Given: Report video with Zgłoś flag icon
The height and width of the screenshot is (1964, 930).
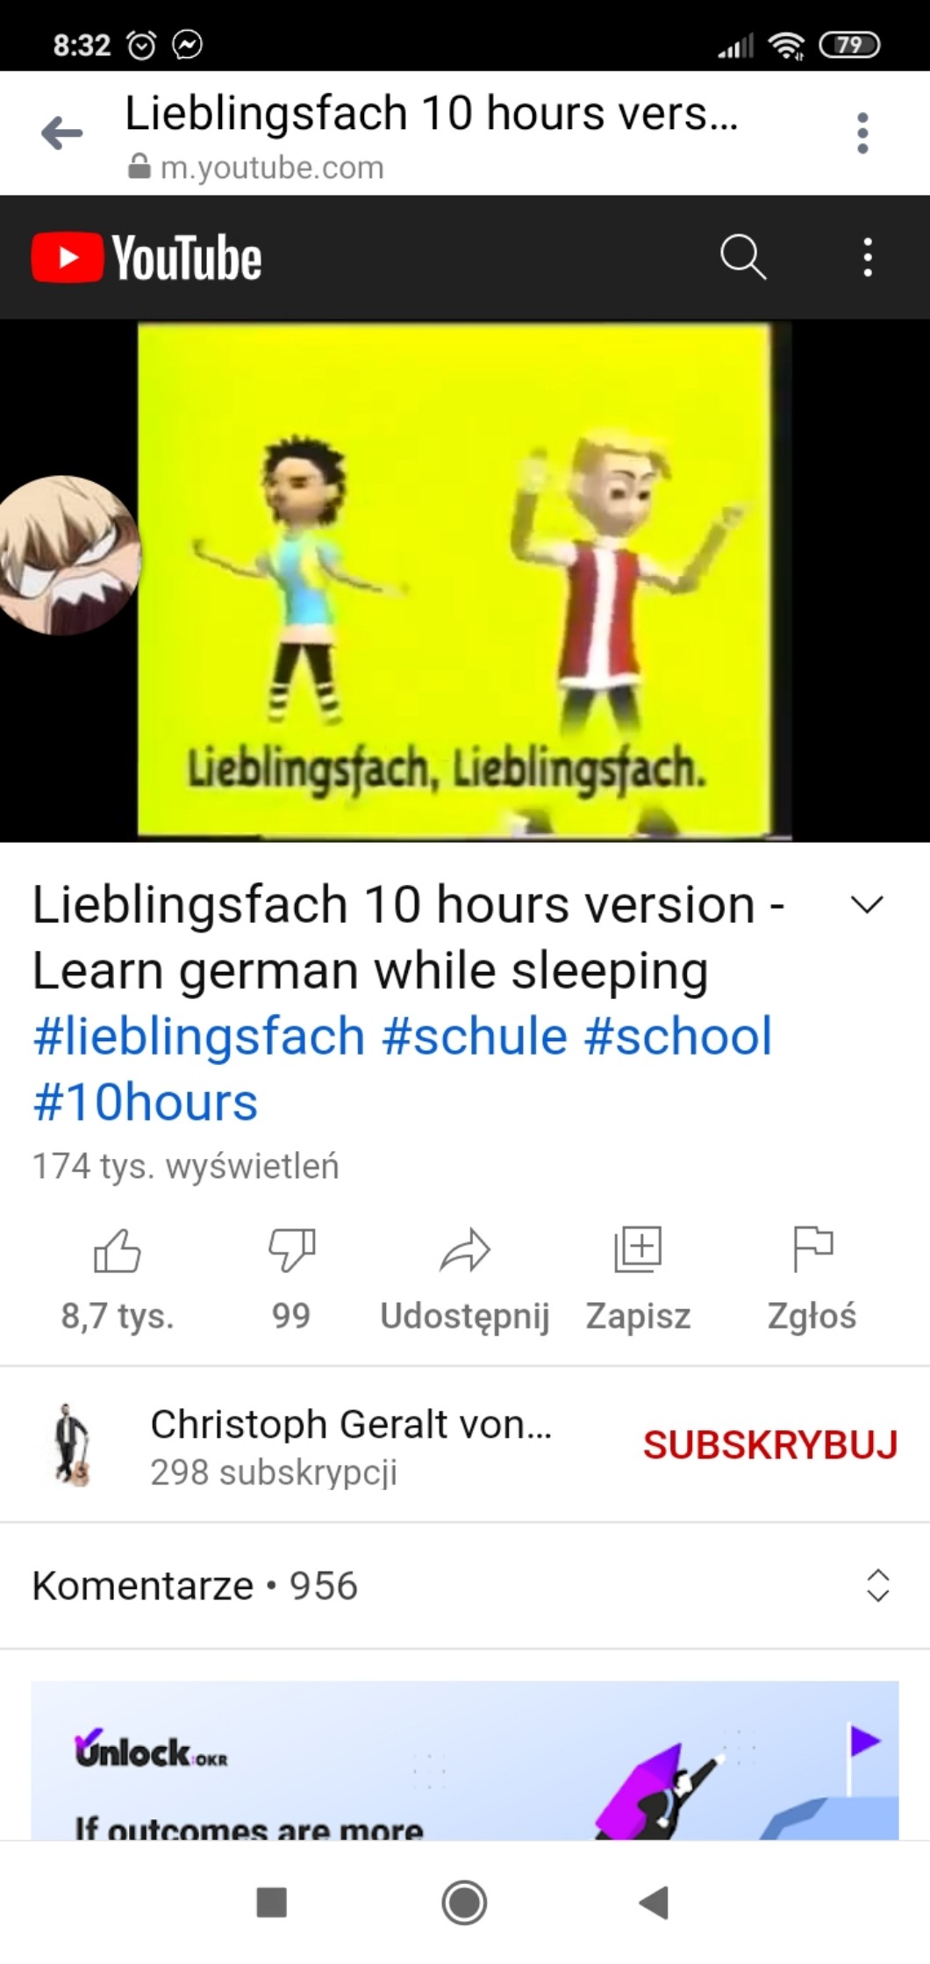Looking at the screenshot, I should click(812, 1249).
